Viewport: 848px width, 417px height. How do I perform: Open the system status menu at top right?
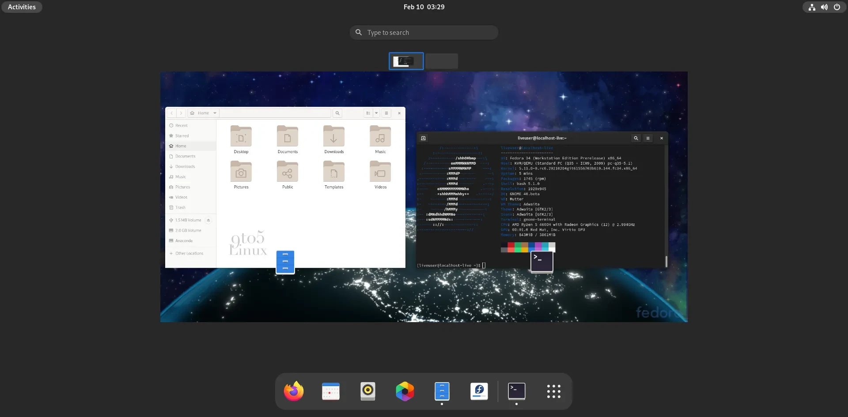click(x=824, y=7)
